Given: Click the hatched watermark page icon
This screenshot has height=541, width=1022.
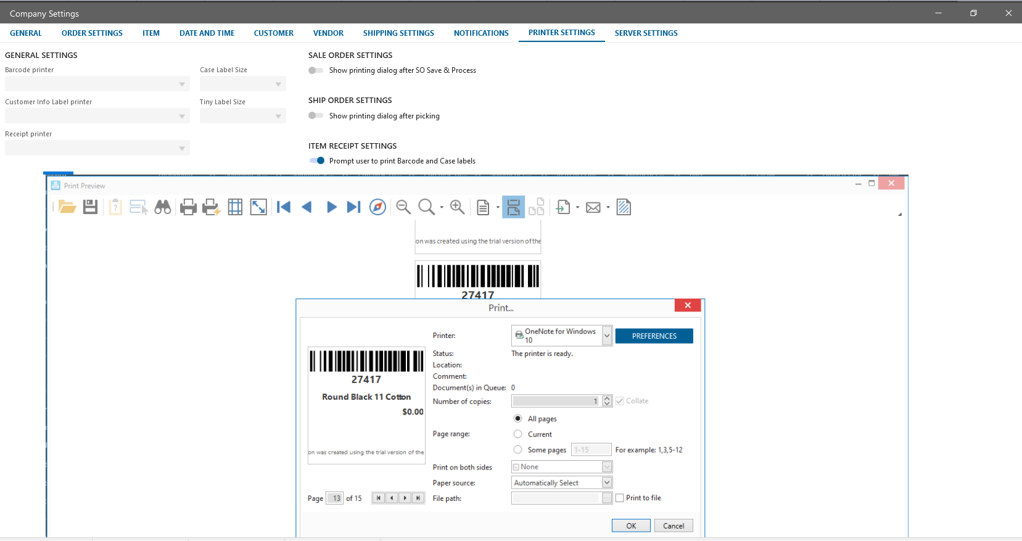Looking at the screenshot, I should pos(624,207).
